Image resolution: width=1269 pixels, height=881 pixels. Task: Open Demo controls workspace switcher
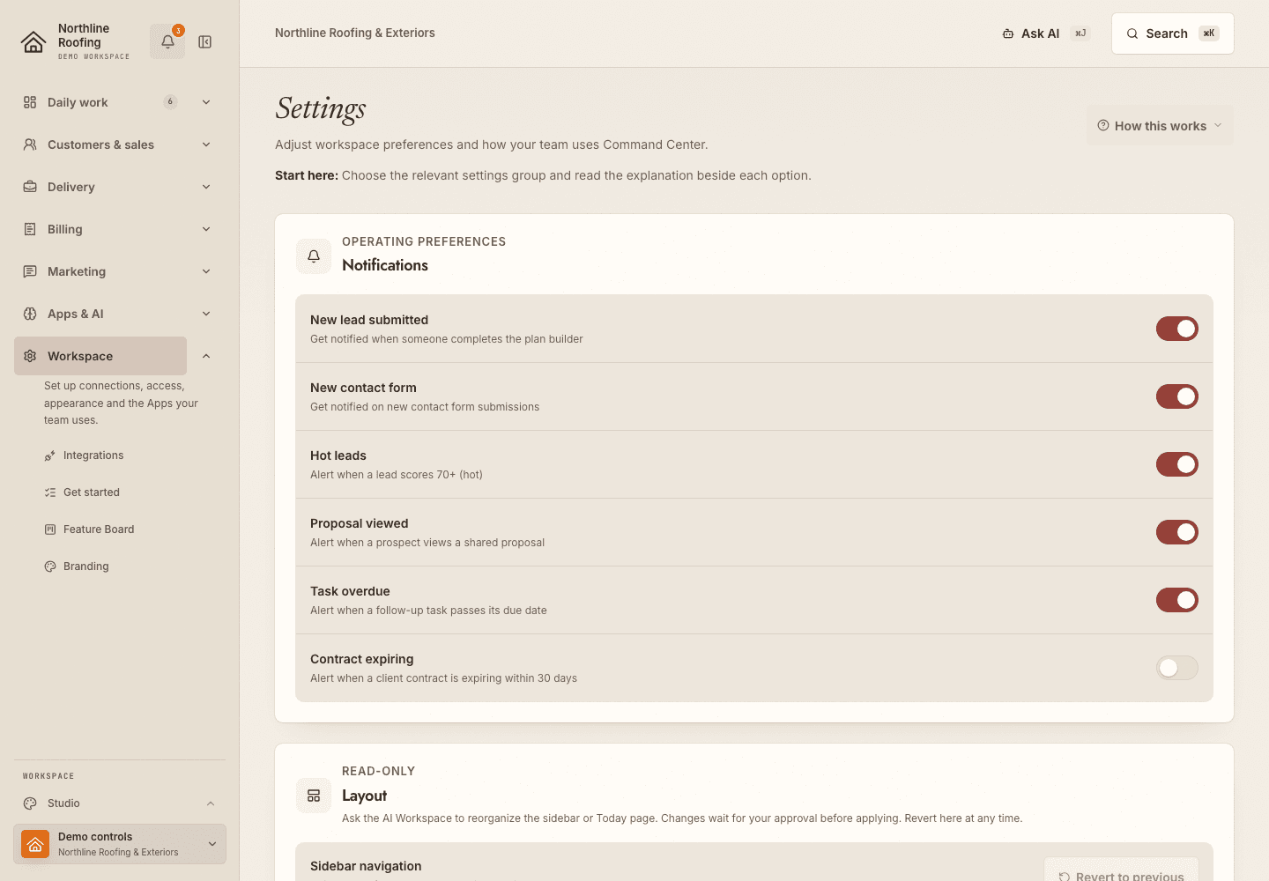(120, 844)
